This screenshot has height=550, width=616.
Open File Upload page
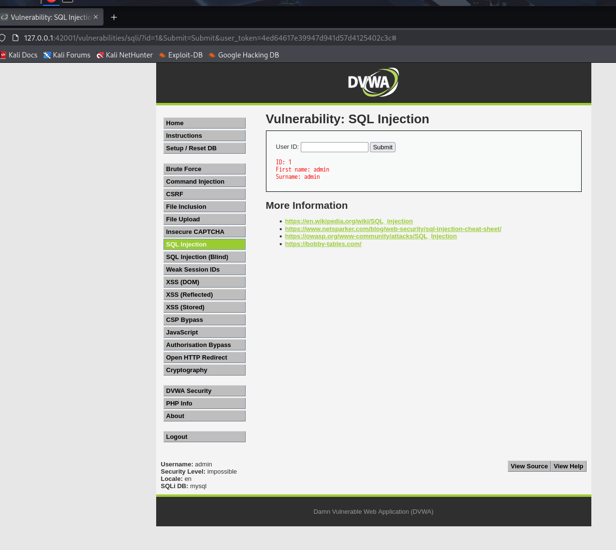[205, 219]
